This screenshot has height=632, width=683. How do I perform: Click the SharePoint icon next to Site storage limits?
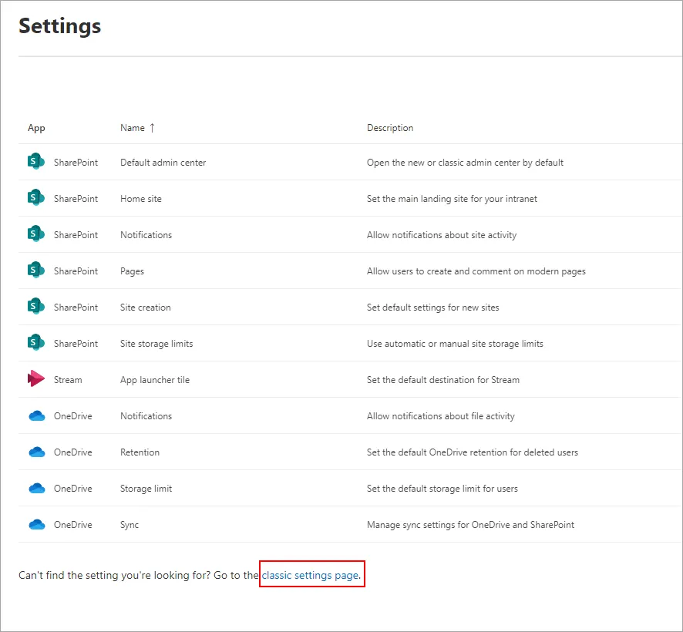pyautogui.click(x=35, y=343)
